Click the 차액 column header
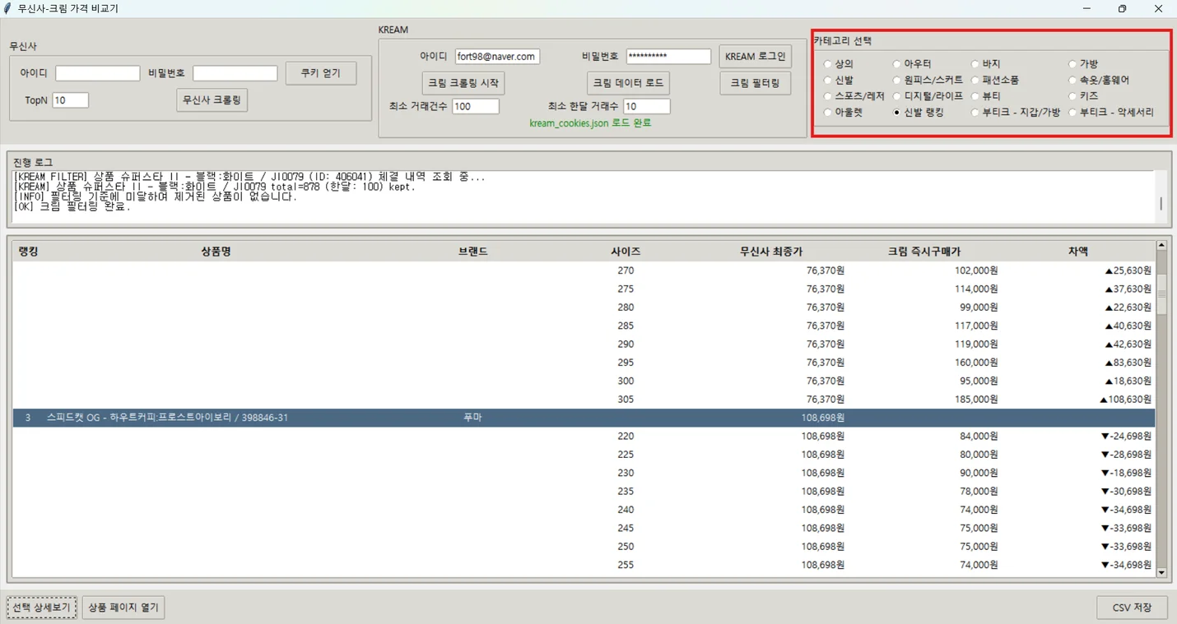Viewport: 1177px width, 624px height. click(x=1077, y=251)
